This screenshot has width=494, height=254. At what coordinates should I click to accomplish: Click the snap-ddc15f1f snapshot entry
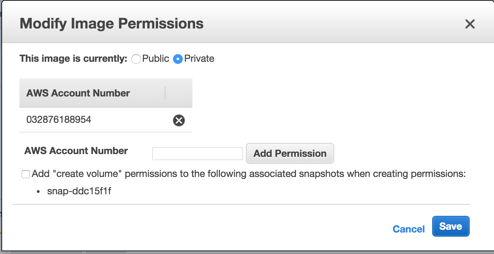coord(79,191)
